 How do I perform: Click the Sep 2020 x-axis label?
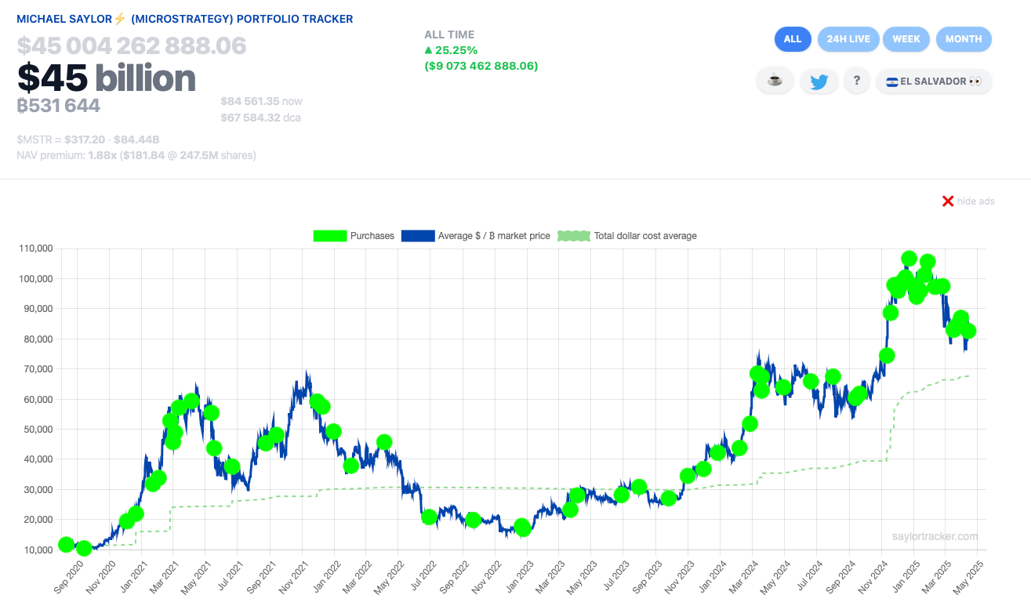coord(68,576)
